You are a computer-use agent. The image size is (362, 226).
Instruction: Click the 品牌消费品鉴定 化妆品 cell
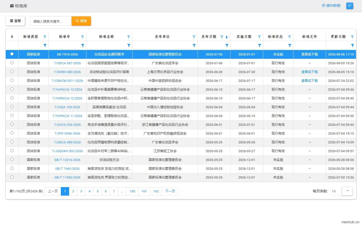click(x=109, y=107)
